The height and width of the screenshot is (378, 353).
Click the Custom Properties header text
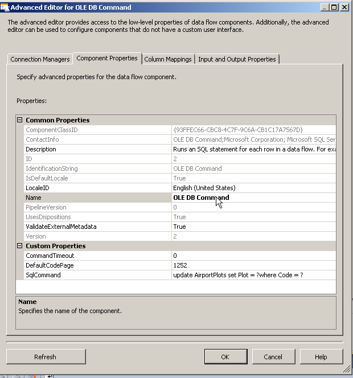(x=56, y=246)
